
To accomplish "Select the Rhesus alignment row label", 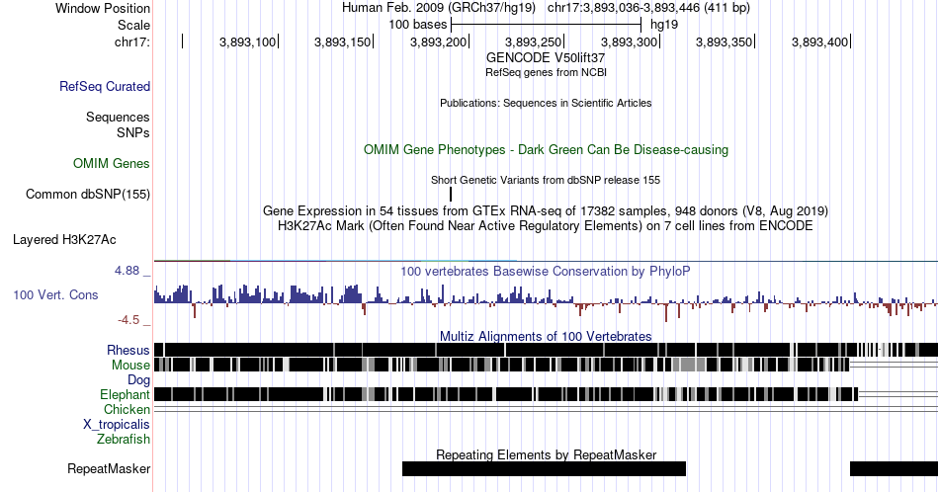I will coord(128,350).
